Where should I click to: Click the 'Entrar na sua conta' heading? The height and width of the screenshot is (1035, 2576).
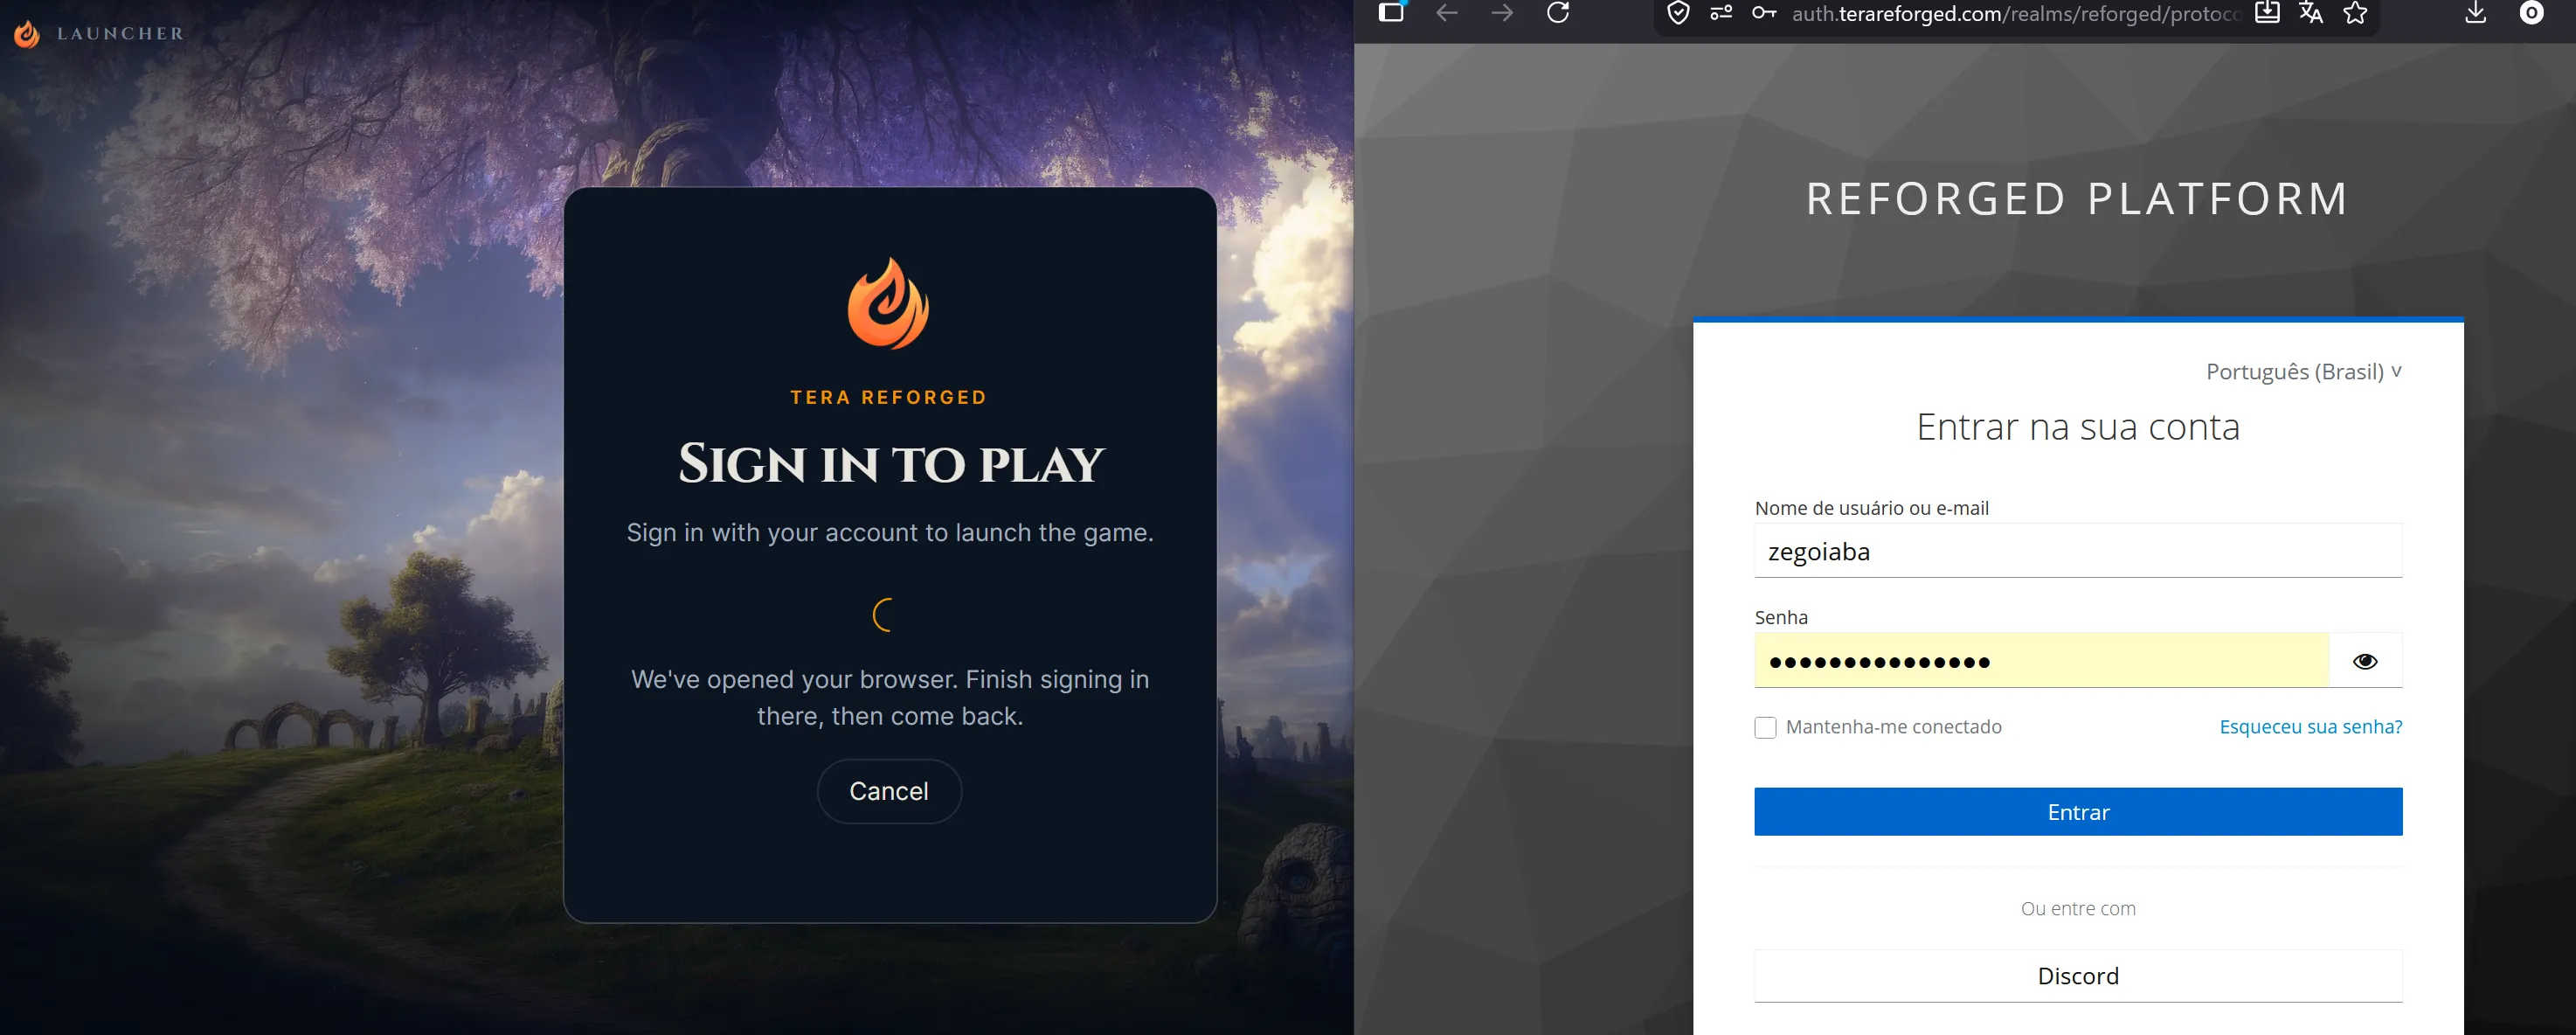click(x=2078, y=428)
